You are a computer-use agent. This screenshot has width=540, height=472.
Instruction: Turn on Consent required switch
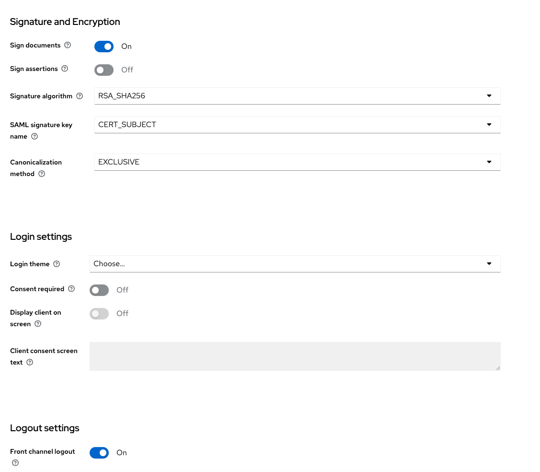(x=99, y=290)
